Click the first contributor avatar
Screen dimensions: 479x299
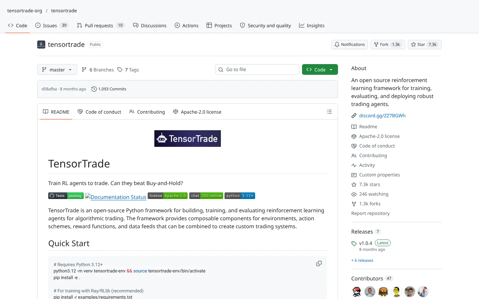357,292
